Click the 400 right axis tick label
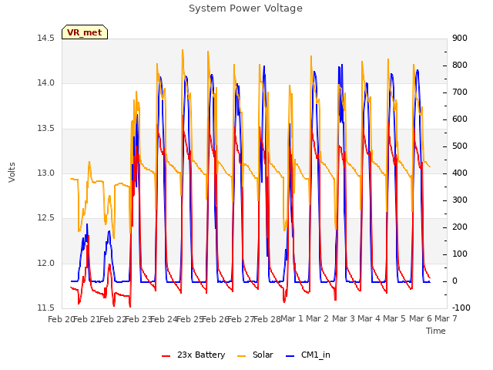Viewport: 493px width, 370px height. coord(460,173)
